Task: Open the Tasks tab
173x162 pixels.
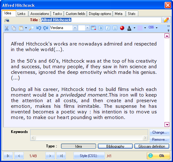Action: point(57,14)
